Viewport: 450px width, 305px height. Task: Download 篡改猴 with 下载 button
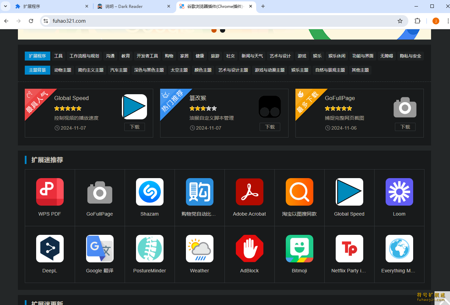270,127
